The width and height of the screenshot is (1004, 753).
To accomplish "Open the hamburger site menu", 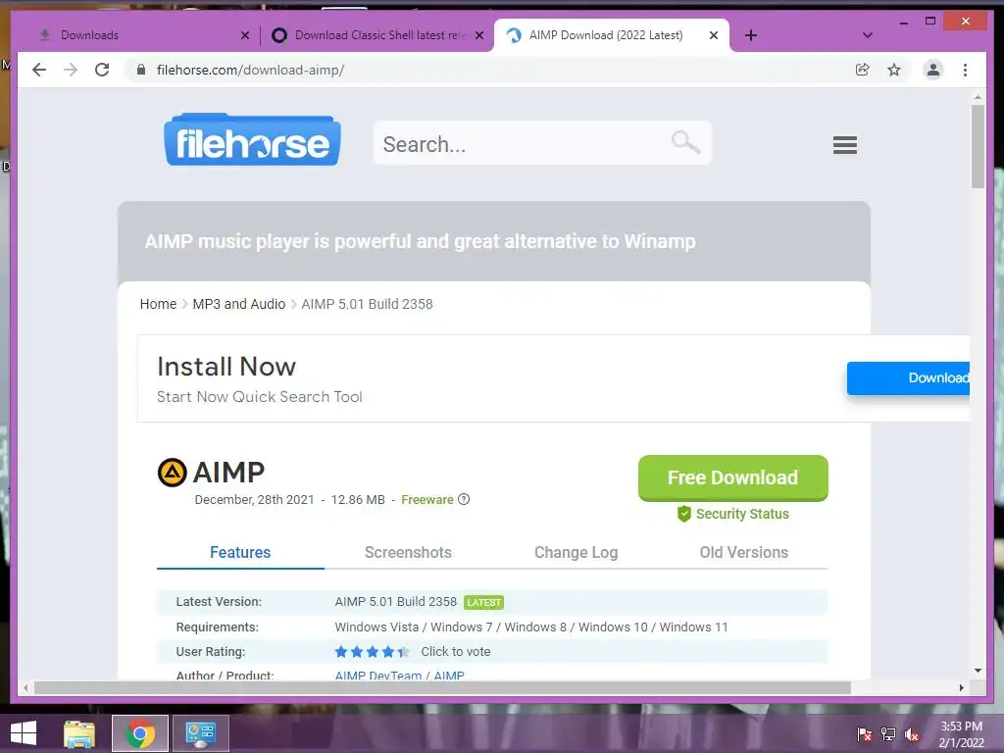I will tap(844, 145).
